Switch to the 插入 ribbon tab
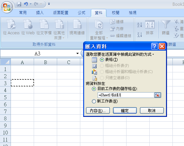Screen dimensions: 184x146 coord(40,12)
